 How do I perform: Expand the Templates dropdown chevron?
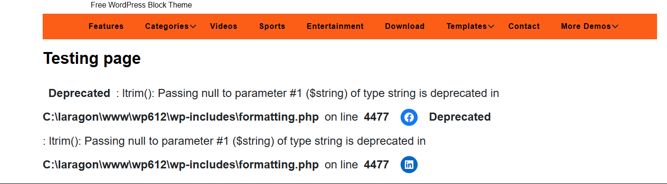point(491,26)
